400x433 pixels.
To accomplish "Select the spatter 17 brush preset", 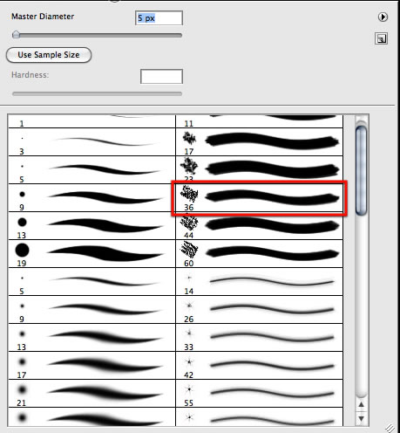I will pyautogui.click(x=259, y=141).
